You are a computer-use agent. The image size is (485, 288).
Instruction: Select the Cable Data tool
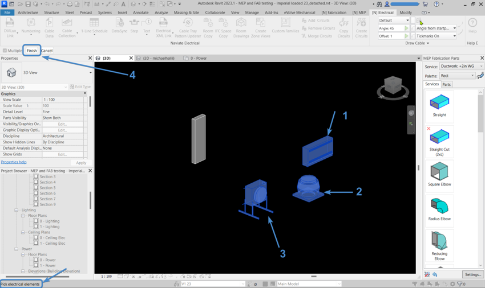pos(49,28)
